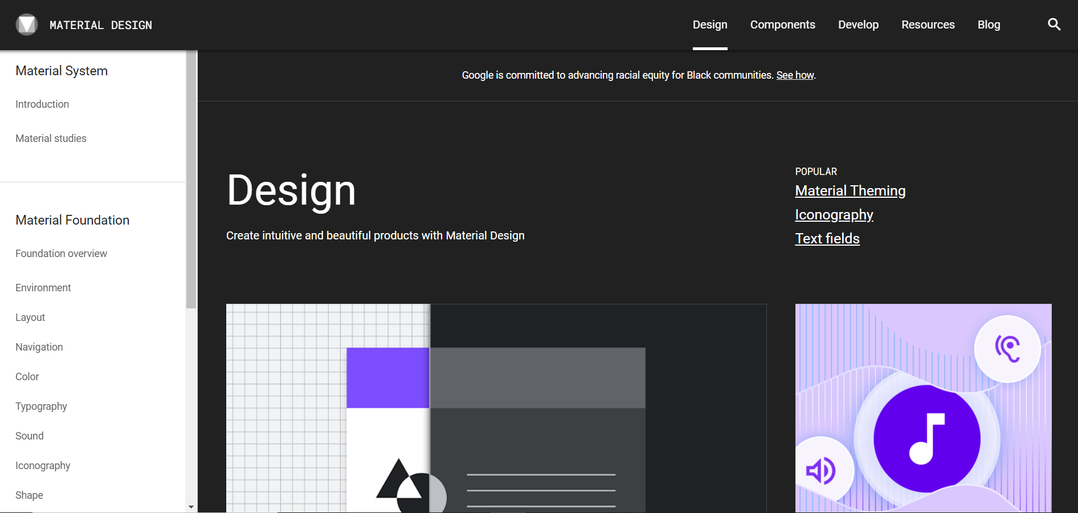Go to Color in the sidebar
The height and width of the screenshot is (513, 1078).
coord(27,377)
